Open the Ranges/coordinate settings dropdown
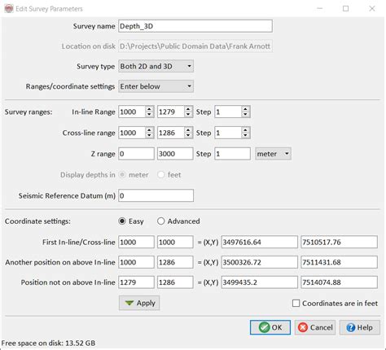 point(156,86)
